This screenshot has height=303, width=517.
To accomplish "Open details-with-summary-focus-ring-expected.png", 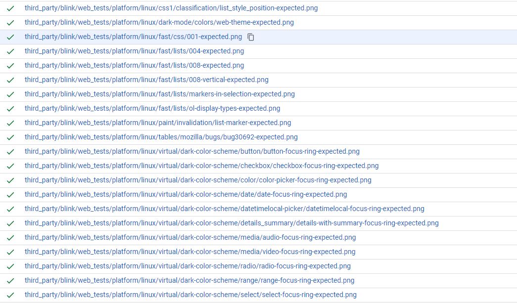I will point(231,223).
